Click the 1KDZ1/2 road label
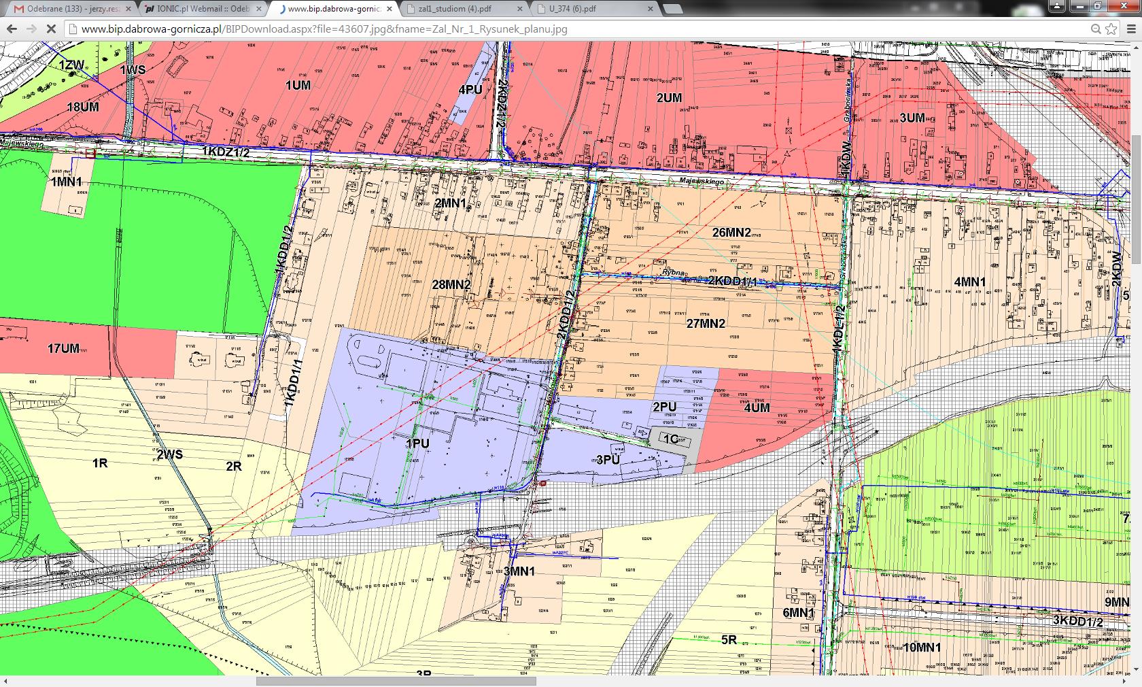This screenshot has width=1142, height=687. (x=226, y=152)
